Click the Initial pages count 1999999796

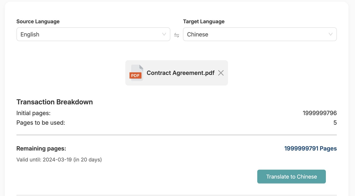[320, 113]
